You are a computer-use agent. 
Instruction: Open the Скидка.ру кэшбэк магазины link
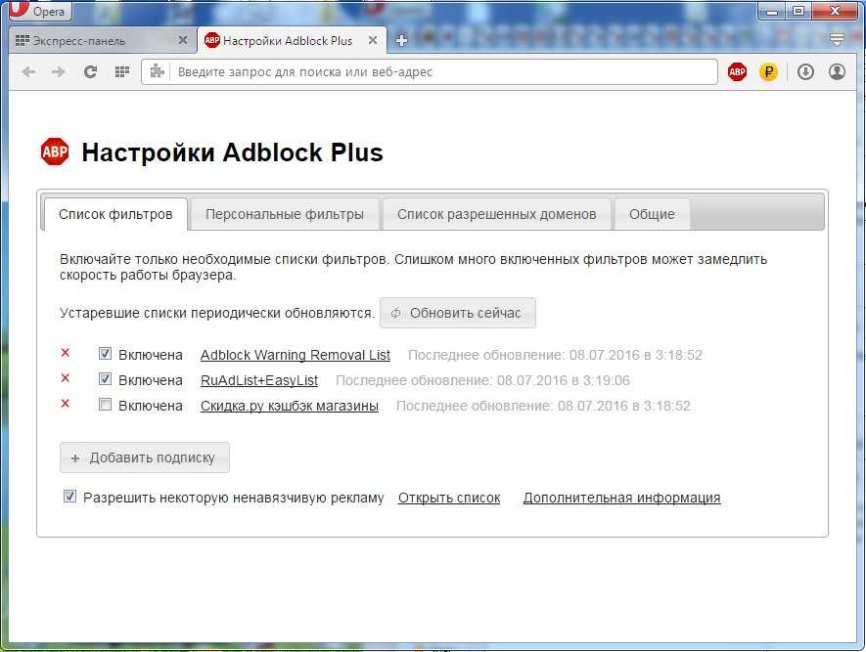pos(290,406)
